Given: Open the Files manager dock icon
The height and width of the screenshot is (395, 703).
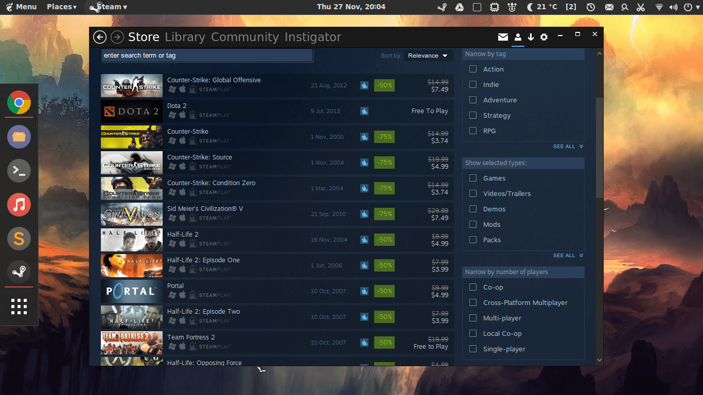Looking at the screenshot, I should tap(19, 137).
